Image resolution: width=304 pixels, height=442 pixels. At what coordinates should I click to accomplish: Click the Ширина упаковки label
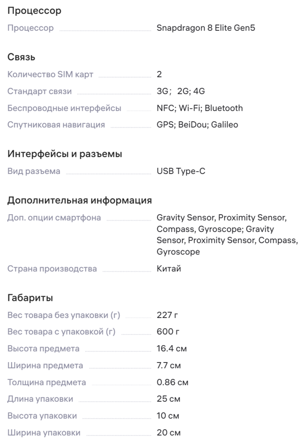click(x=44, y=433)
